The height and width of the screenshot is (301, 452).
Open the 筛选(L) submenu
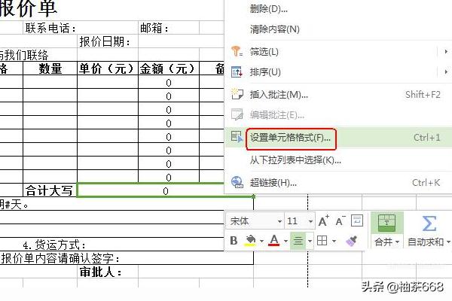click(x=264, y=51)
